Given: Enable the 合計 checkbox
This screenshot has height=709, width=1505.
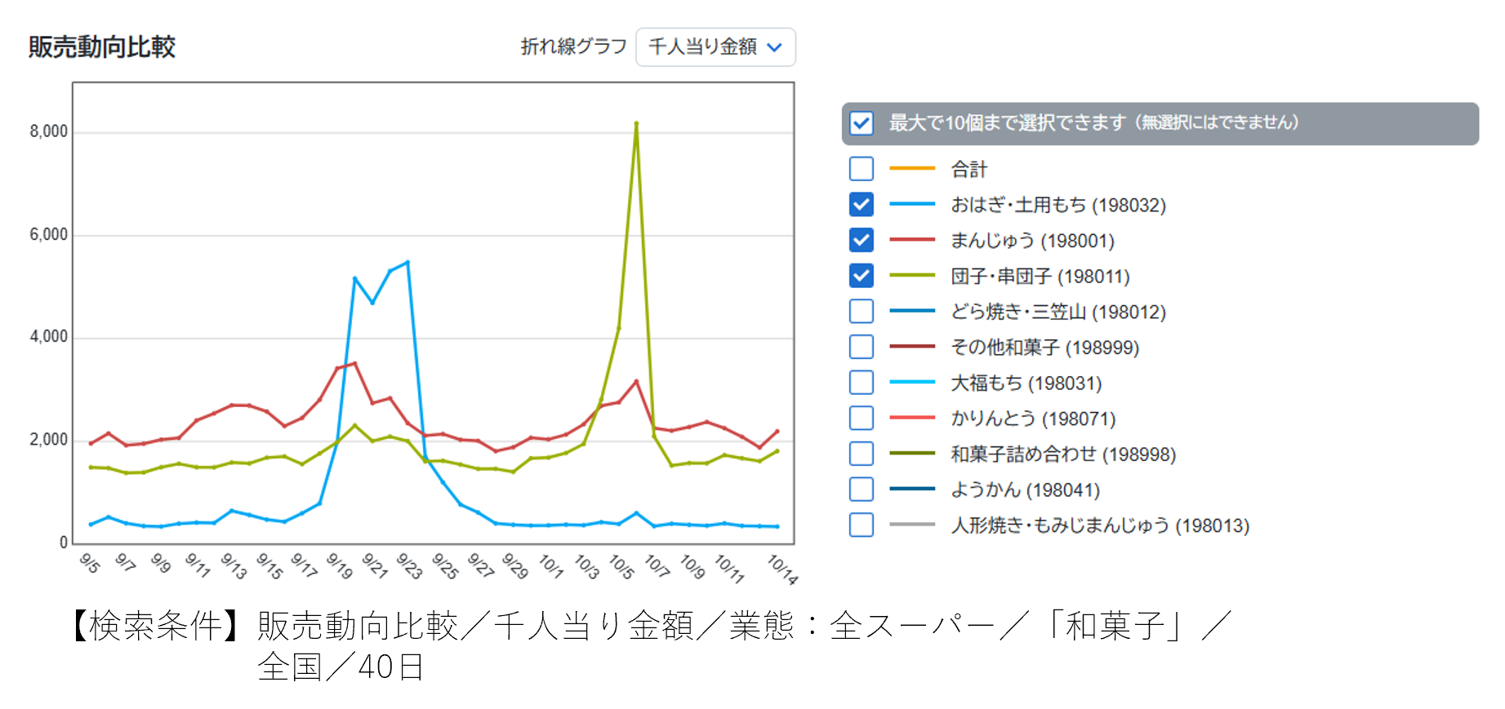Looking at the screenshot, I should point(861,169).
